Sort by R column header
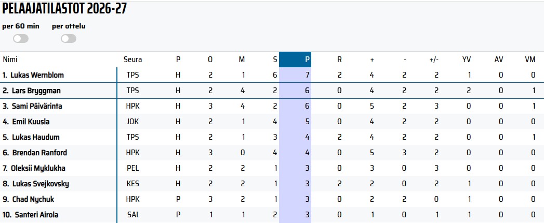Viewport: 544px width, 223px height. (339, 60)
